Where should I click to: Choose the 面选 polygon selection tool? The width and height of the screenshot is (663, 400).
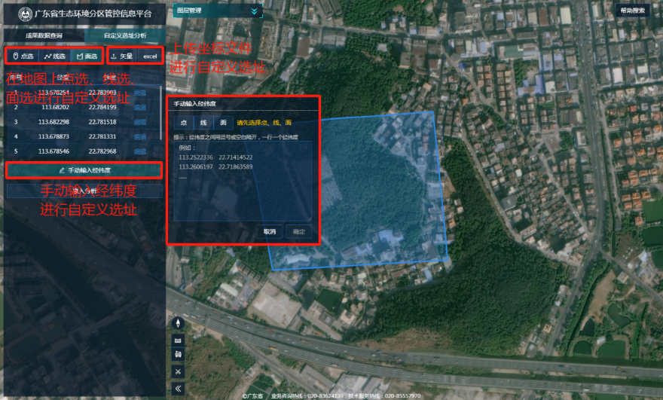point(87,56)
